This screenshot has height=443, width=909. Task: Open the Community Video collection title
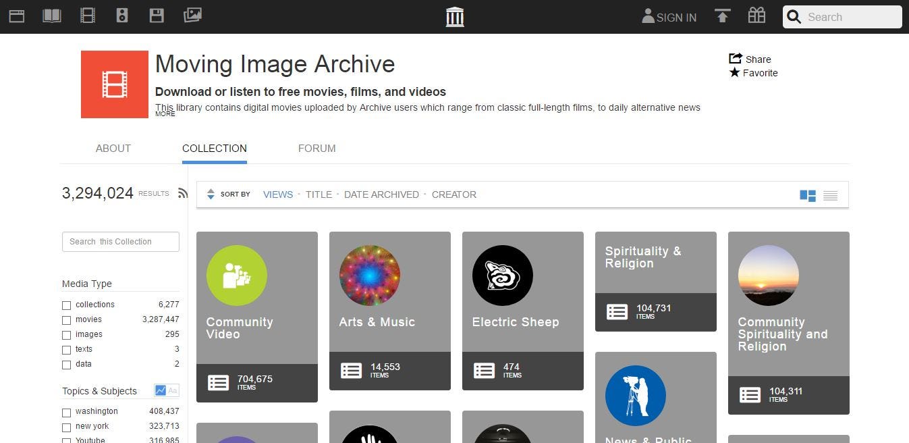[x=240, y=328]
